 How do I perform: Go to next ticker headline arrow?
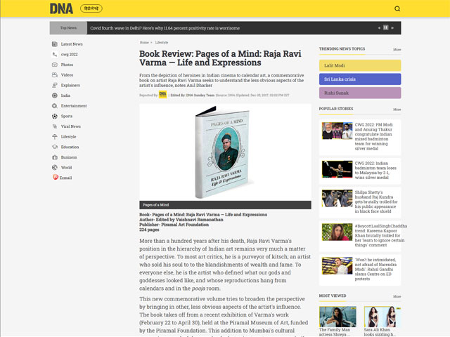pyautogui.click(x=392, y=28)
